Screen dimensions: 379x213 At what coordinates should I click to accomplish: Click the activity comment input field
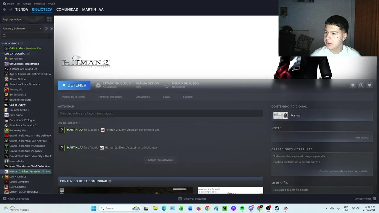click(x=160, y=113)
